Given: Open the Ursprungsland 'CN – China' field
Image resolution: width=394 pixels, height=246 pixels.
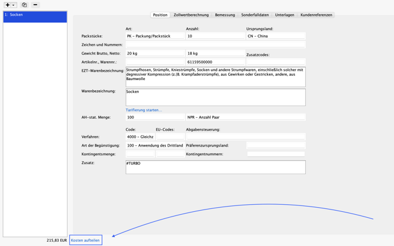Looking at the screenshot, I should pyautogui.click(x=275, y=36).
